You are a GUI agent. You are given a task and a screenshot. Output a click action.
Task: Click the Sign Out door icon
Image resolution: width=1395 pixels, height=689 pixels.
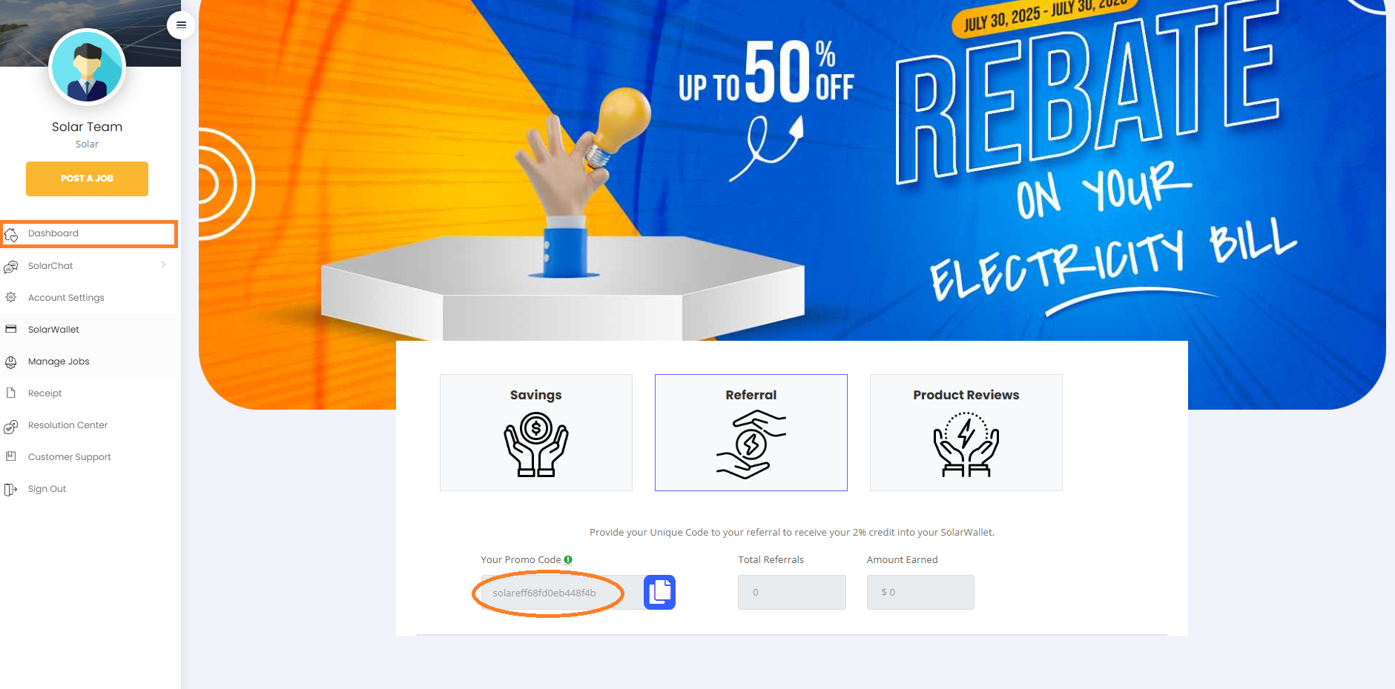tap(10, 489)
